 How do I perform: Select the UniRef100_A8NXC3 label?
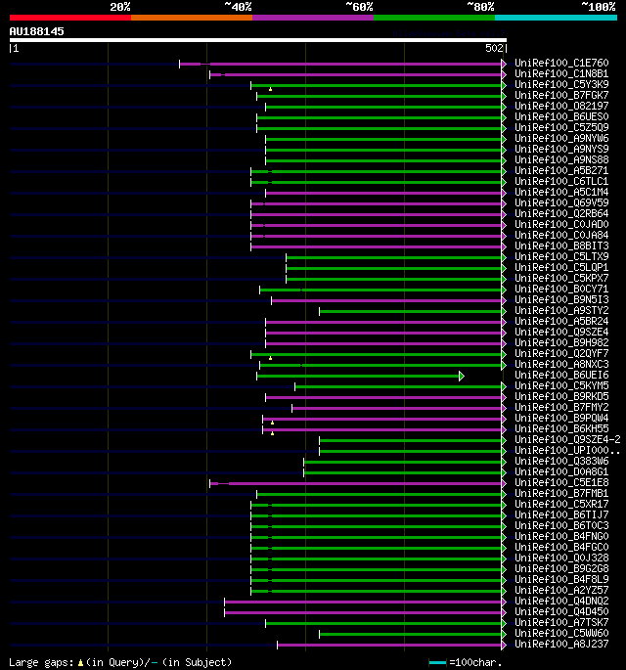[561, 365]
